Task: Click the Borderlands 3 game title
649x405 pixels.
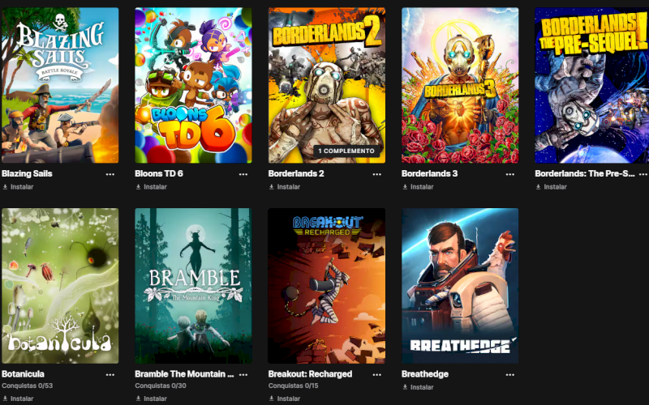Action: tap(430, 173)
